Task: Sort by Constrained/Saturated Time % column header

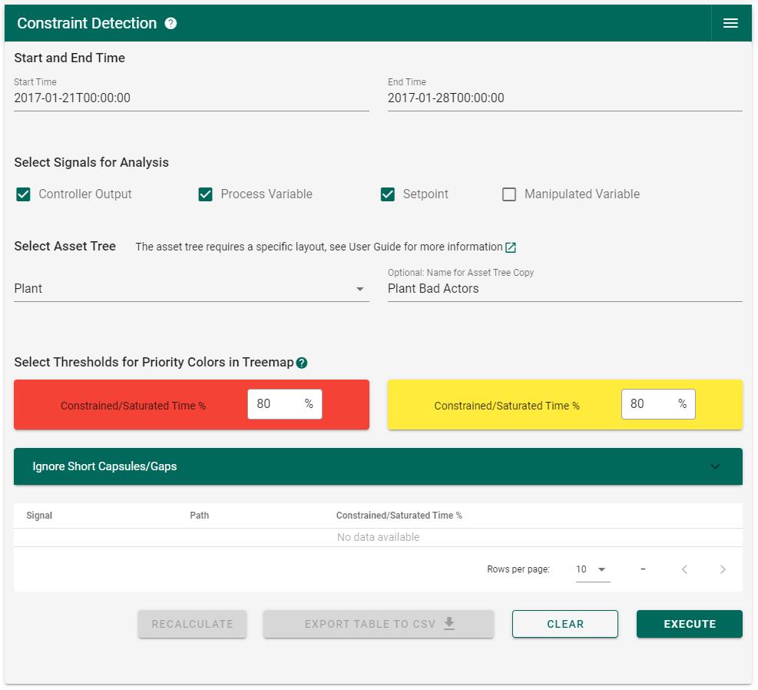Action: coord(399,516)
